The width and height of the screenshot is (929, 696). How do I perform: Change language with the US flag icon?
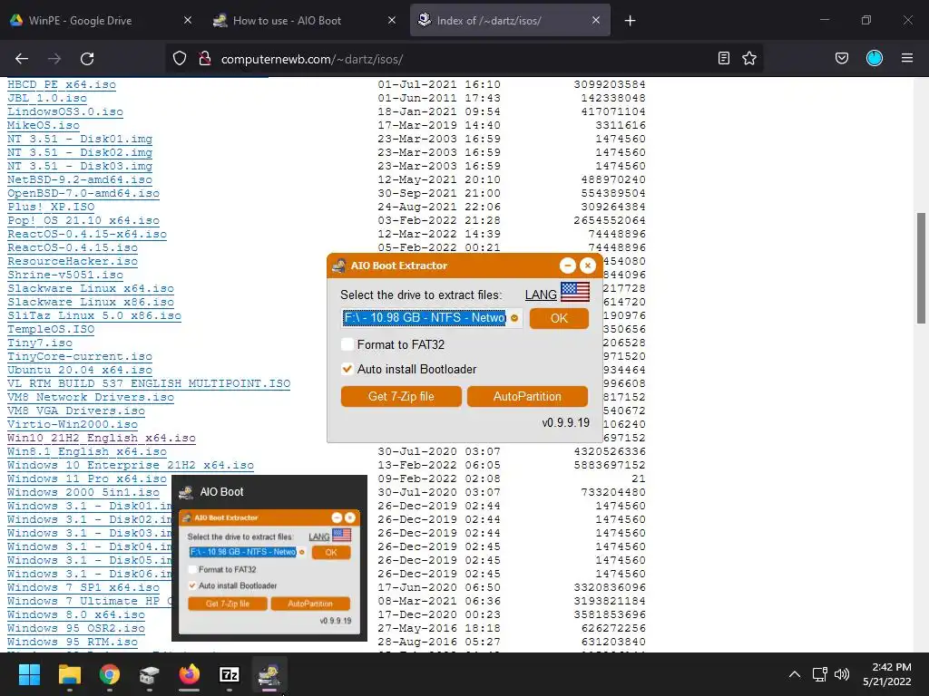tap(574, 292)
